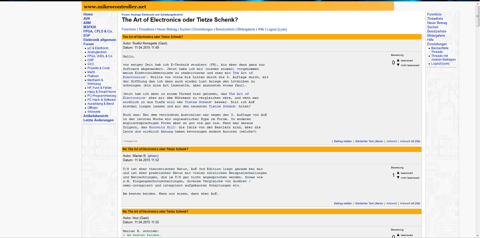Click Logout [cyan] in thread navigation bar
This screenshot has width=480, height=238.
[277, 29]
